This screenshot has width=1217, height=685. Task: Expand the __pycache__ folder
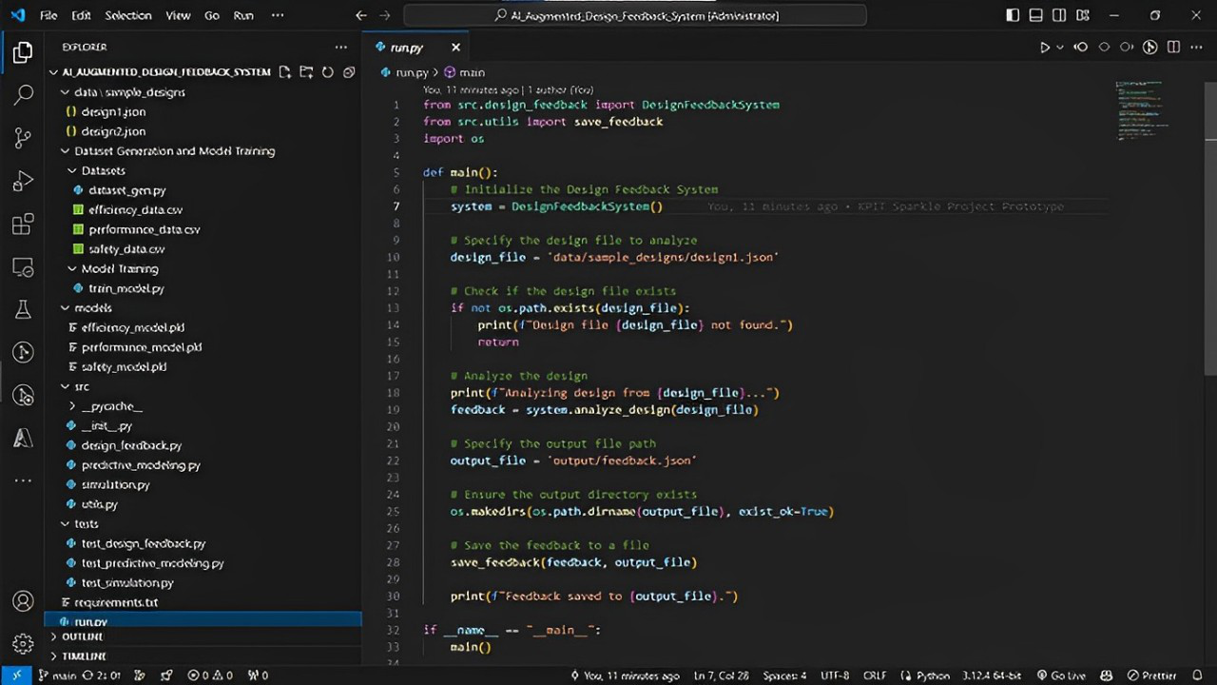(72, 406)
